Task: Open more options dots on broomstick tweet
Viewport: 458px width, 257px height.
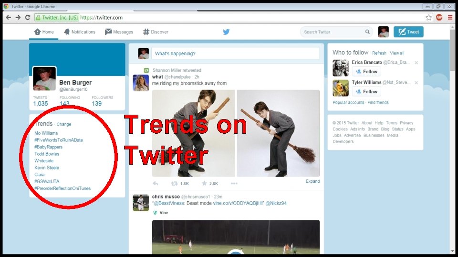Action: coord(234,183)
